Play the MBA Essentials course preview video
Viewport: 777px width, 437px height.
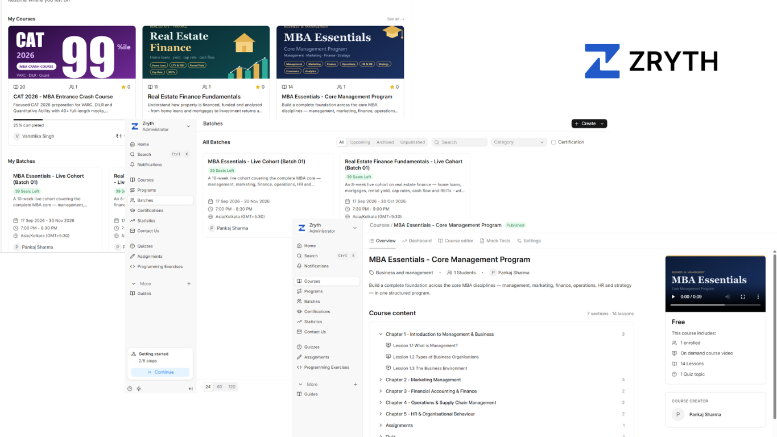pyautogui.click(x=673, y=297)
